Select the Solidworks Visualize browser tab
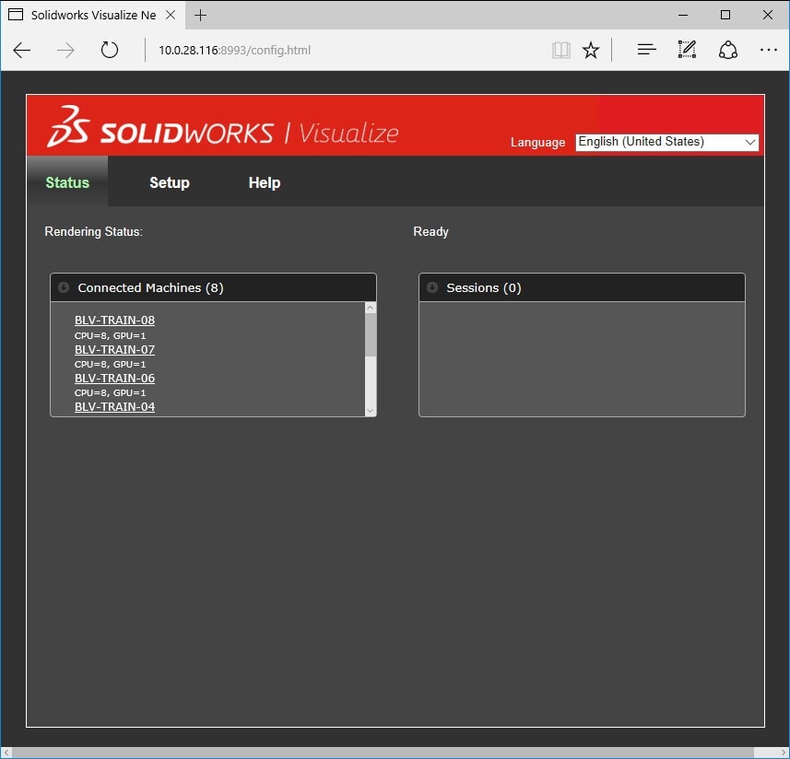The image size is (790, 759). coord(93,15)
